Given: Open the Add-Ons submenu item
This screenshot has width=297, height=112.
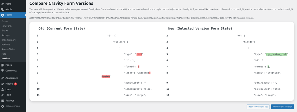Looking at the screenshot, I should 6,45.
